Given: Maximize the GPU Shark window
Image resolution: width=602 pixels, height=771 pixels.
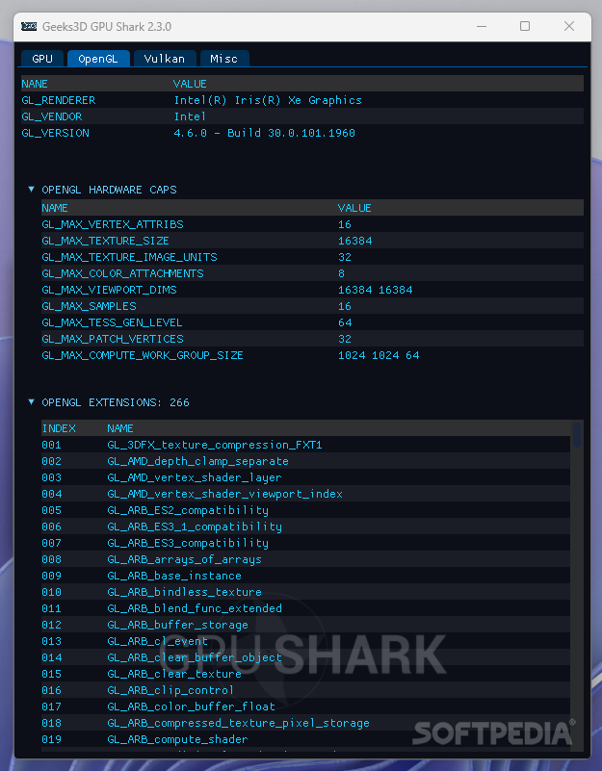Looking at the screenshot, I should pos(525,26).
